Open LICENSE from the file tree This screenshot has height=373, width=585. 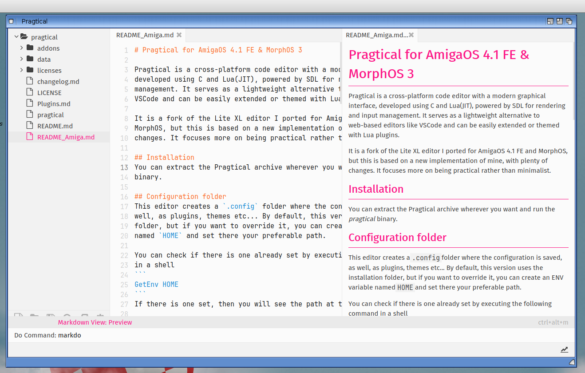point(49,92)
